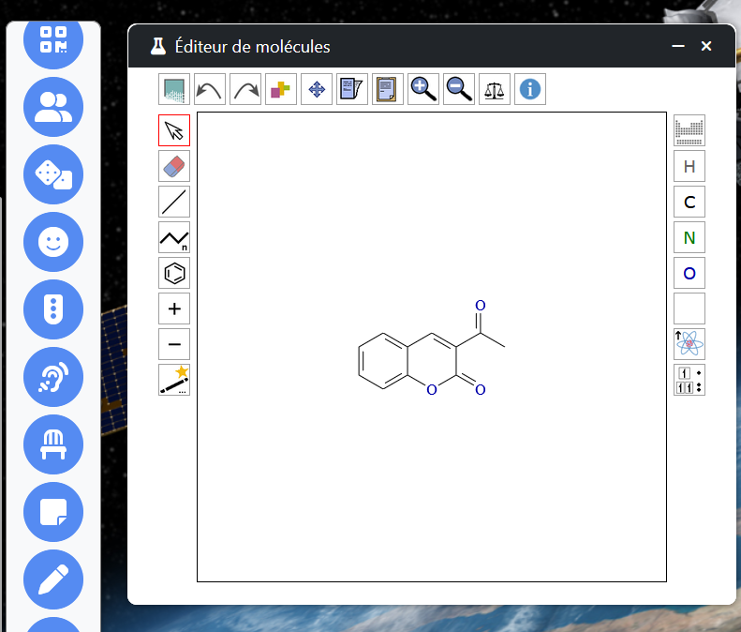
Task: Click the blank element slot button
Action: [x=689, y=308]
